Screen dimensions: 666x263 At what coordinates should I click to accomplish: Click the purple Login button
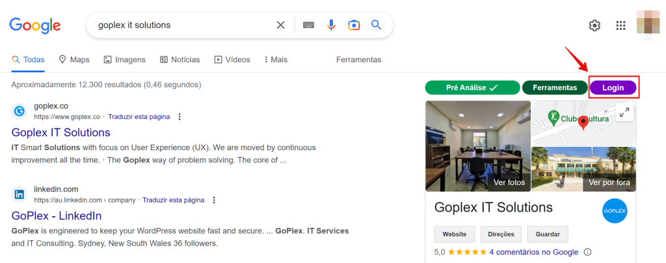613,88
